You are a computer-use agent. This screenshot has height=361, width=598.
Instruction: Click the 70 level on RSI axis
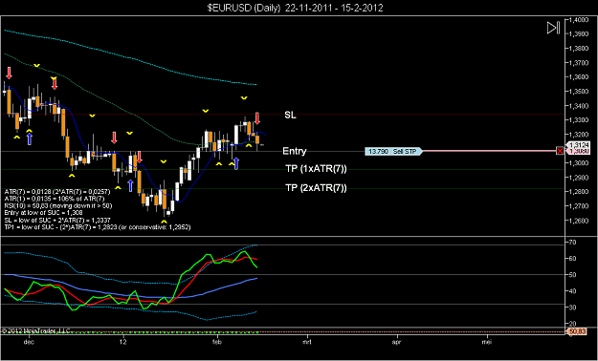tap(573, 243)
